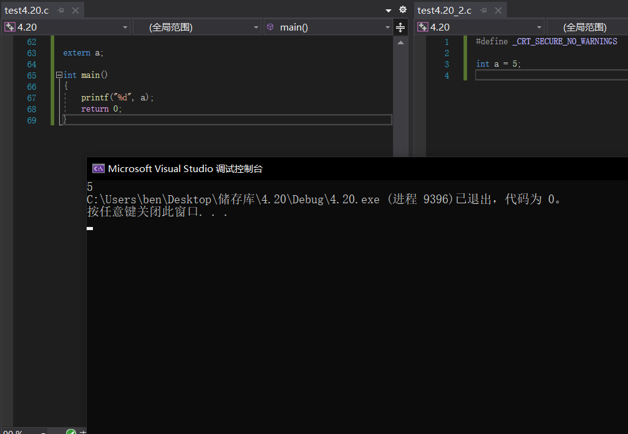The height and width of the screenshot is (434, 628).
Task: Open the main() member dropdown
Action: tap(327, 27)
